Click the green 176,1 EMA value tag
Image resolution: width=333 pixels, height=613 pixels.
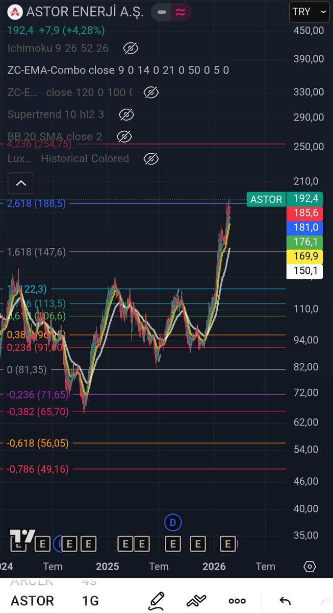tap(305, 242)
